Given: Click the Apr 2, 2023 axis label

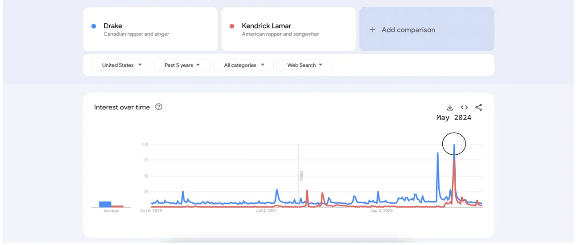Looking at the screenshot, I should pyautogui.click(x=382, y=211).
